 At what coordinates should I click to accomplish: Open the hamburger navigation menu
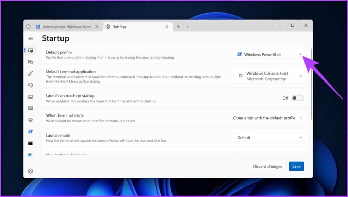point(30,39)
